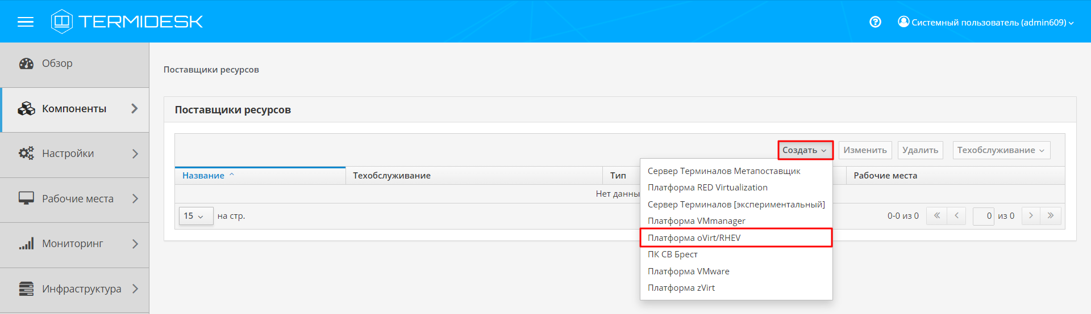
Task: Go to next page arrow
Action: (1031, 216)
